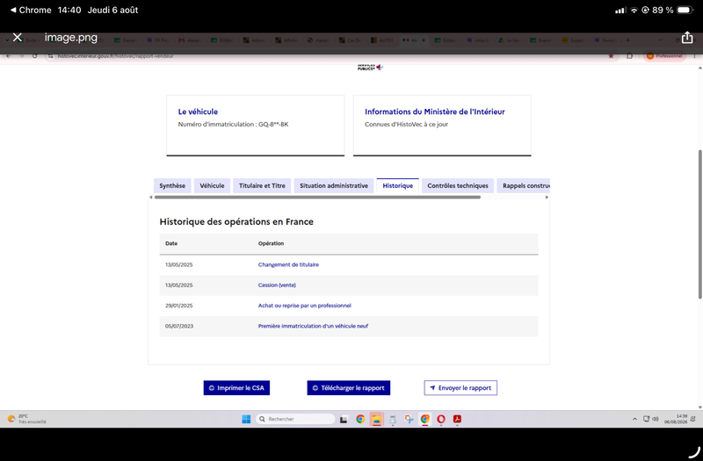Open the Professionnel profile button
This screenshot has width=703, height=461.
pos(664,56)
